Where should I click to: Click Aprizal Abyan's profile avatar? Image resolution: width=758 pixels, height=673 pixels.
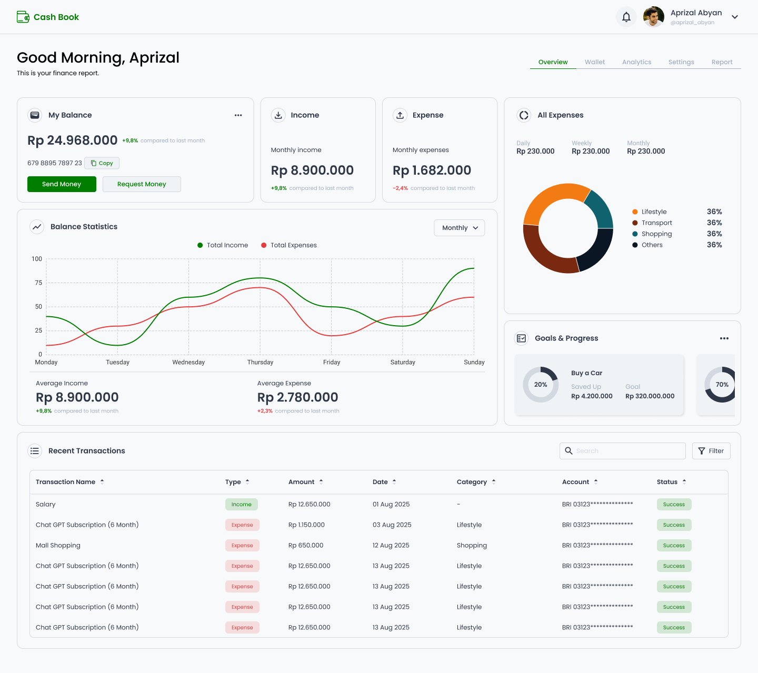tap(654, 17)
